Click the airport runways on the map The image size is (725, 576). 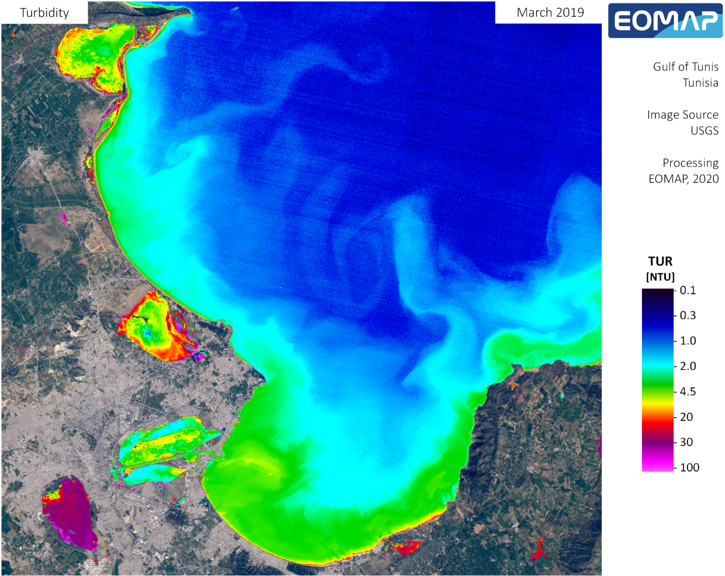click(x=147, y=403)
